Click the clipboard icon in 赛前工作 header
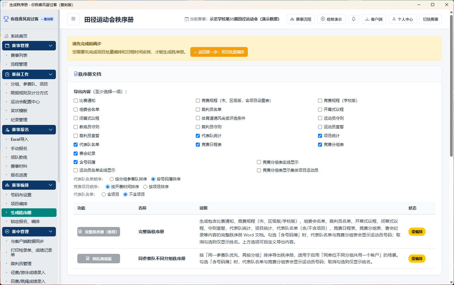This screenshot has width=454, height=285. pos(7,74)
